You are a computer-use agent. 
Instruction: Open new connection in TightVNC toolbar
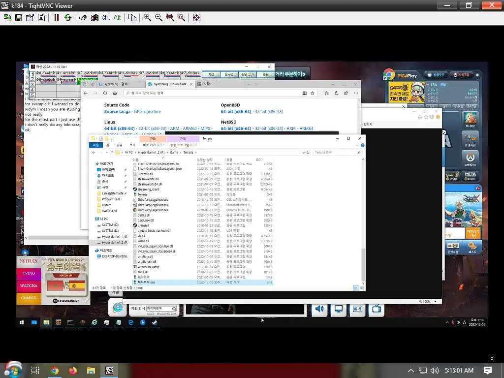coord(7,18)
